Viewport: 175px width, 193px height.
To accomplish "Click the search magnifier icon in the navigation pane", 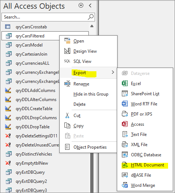I will coord(91,17).
